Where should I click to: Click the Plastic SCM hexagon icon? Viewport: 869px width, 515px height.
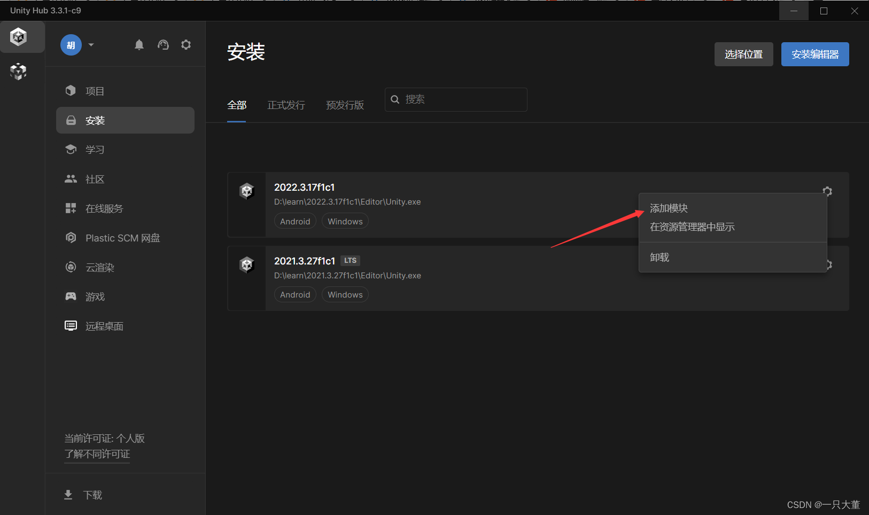[71, 238]
